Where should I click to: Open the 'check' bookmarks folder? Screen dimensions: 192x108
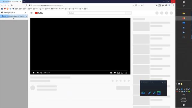coord(47,9)
